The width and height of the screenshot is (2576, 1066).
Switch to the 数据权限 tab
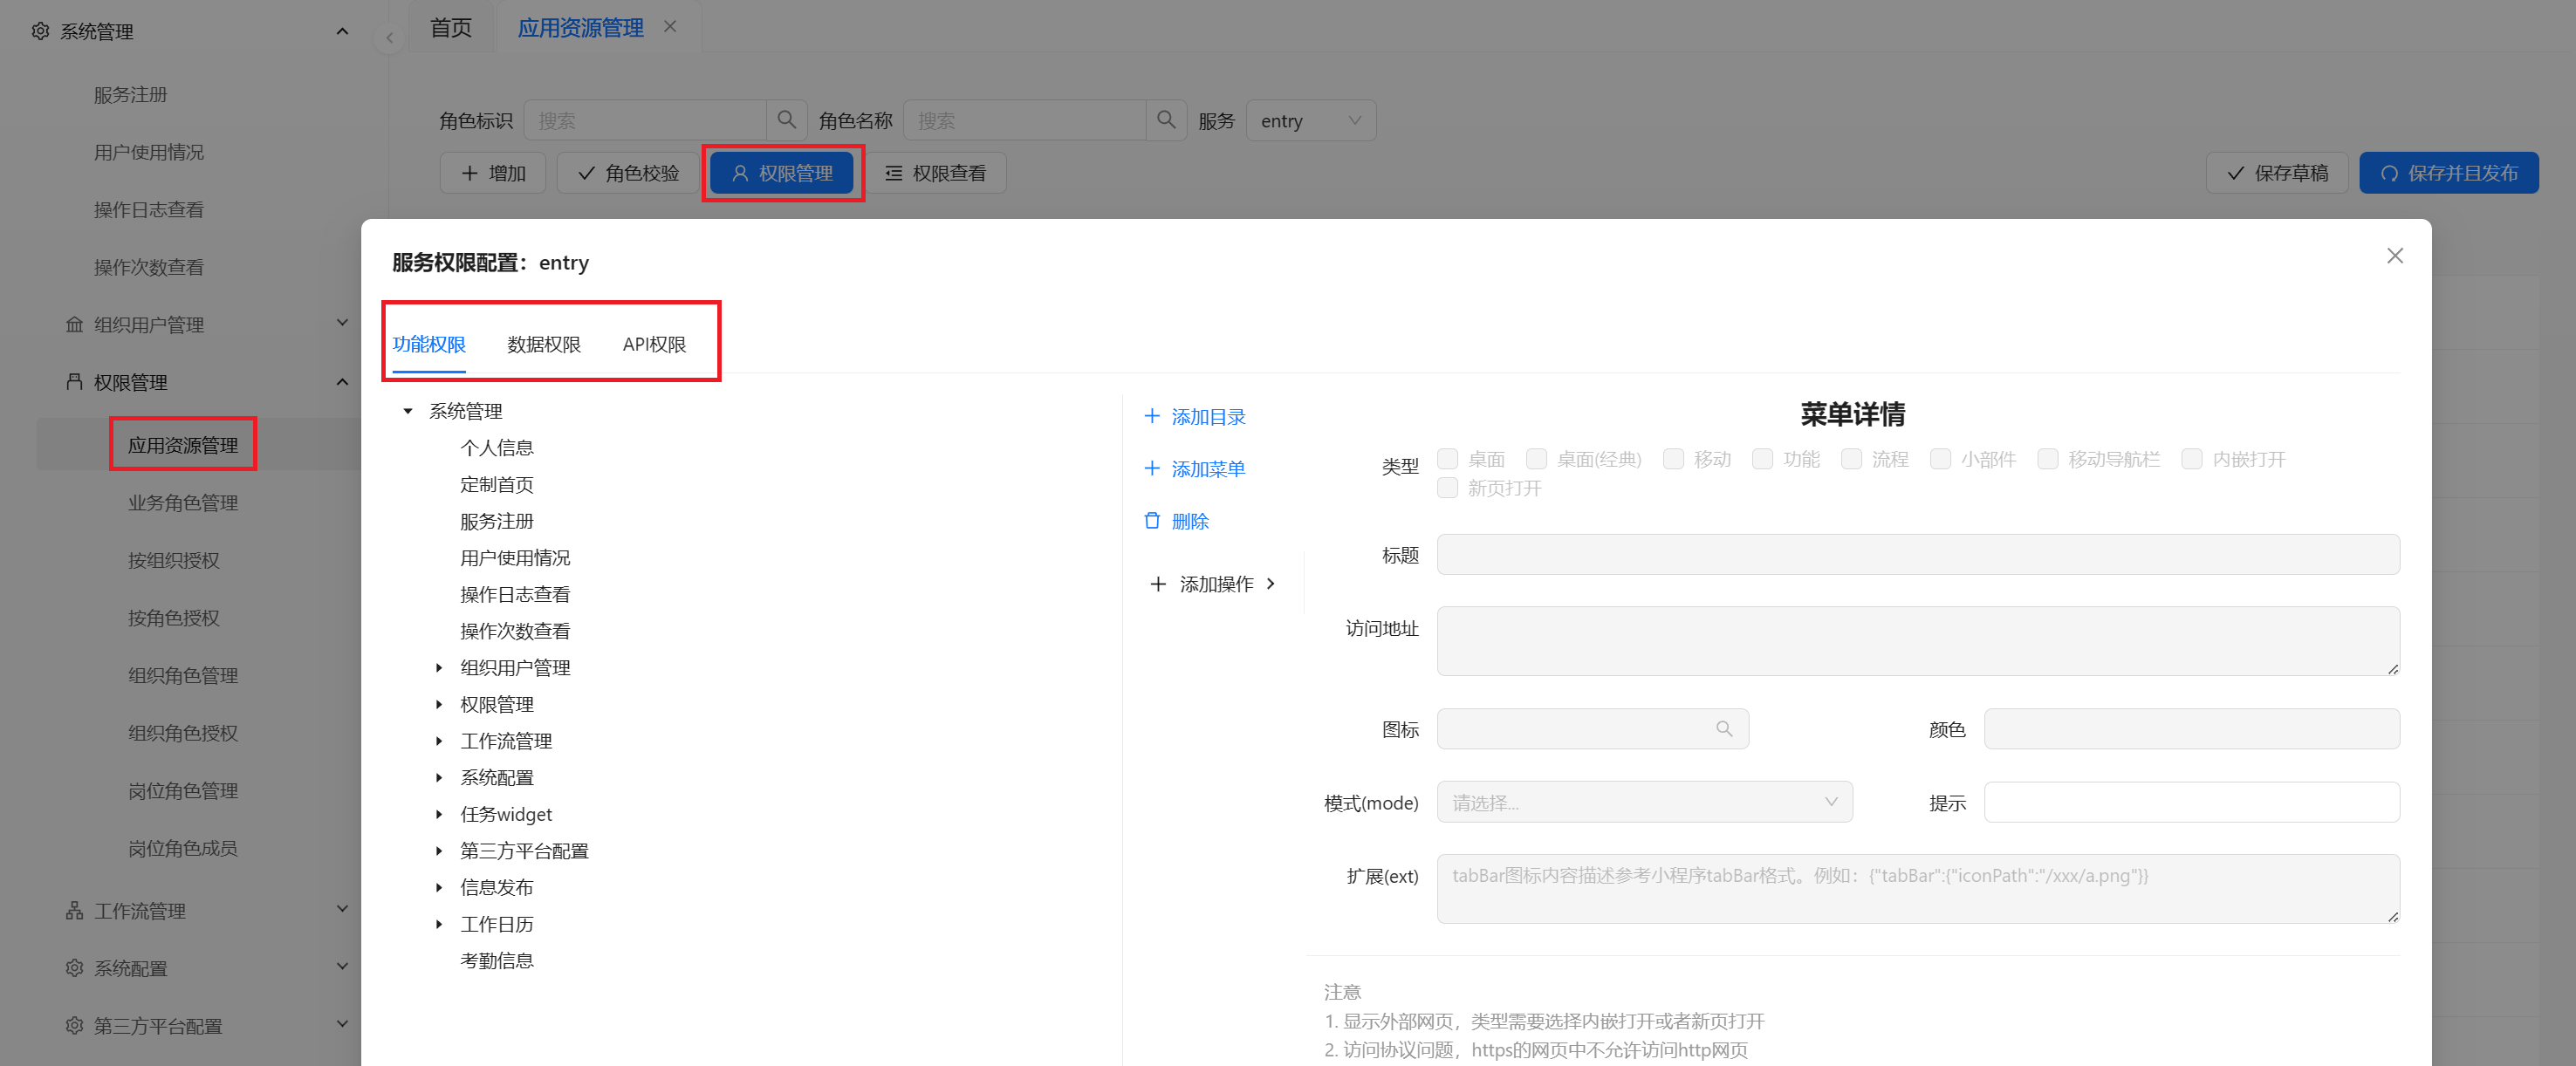(x=544, y=344)
